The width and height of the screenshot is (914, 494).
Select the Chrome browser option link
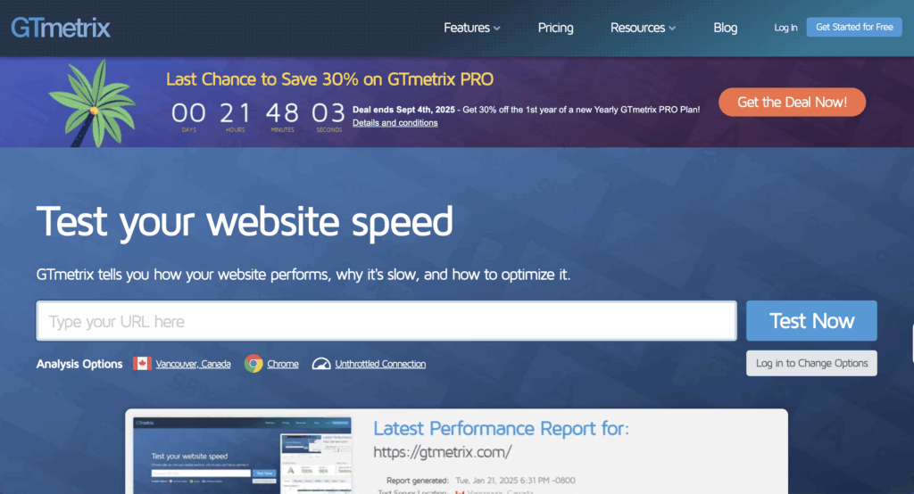point(283,364)
